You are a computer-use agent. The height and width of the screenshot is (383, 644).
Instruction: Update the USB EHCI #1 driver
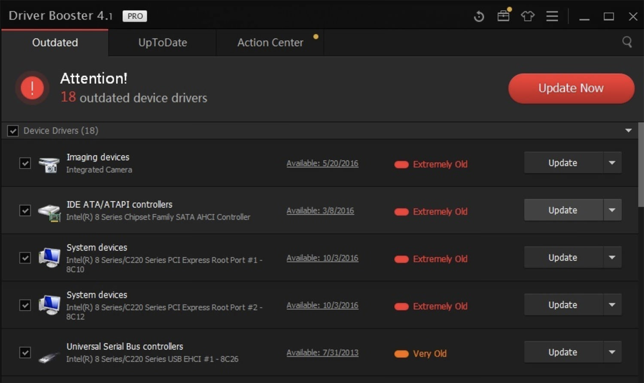tap(563, 352)
